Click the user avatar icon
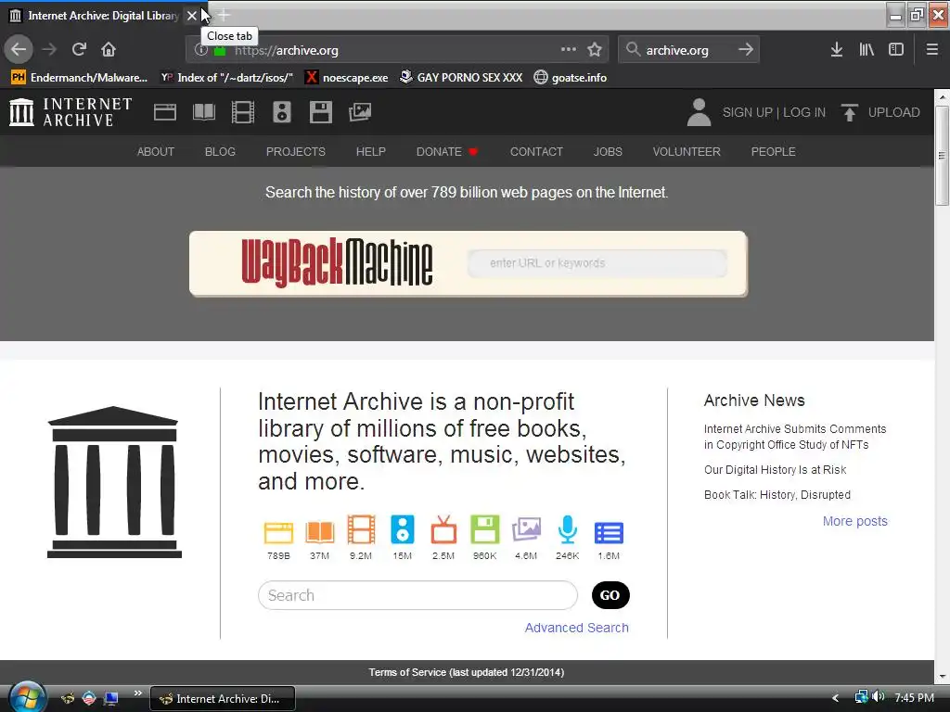Screen dimensions: 950x712 click(699, 112)
